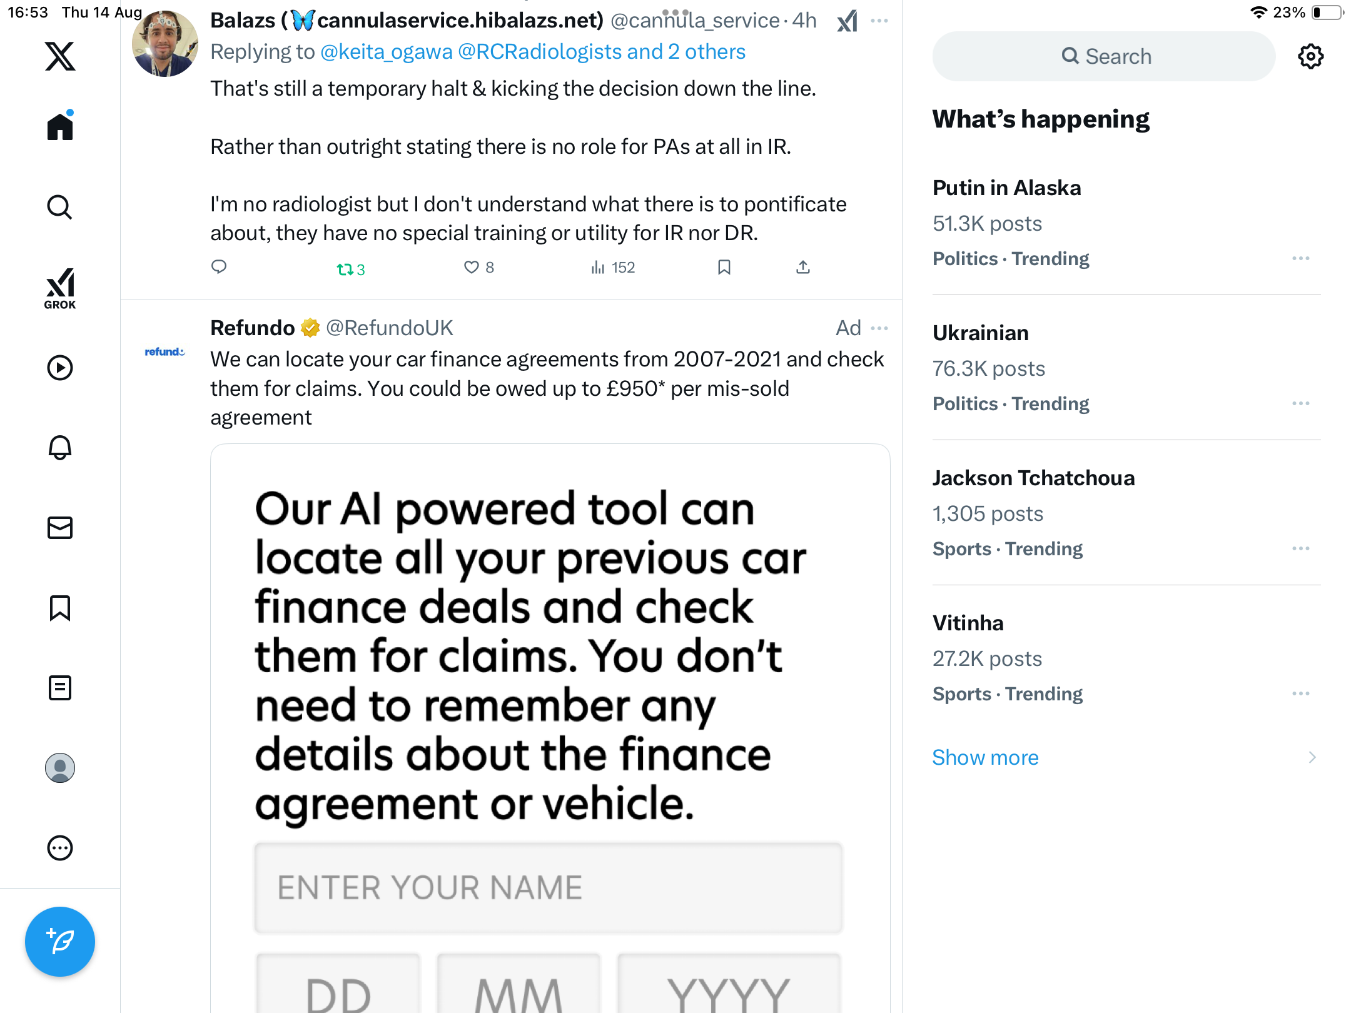Open Messages envelope in sidebar
The image size is (1351, 1013).
60,528
